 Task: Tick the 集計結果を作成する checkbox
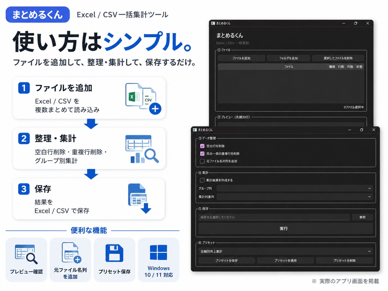pos(202,180)
